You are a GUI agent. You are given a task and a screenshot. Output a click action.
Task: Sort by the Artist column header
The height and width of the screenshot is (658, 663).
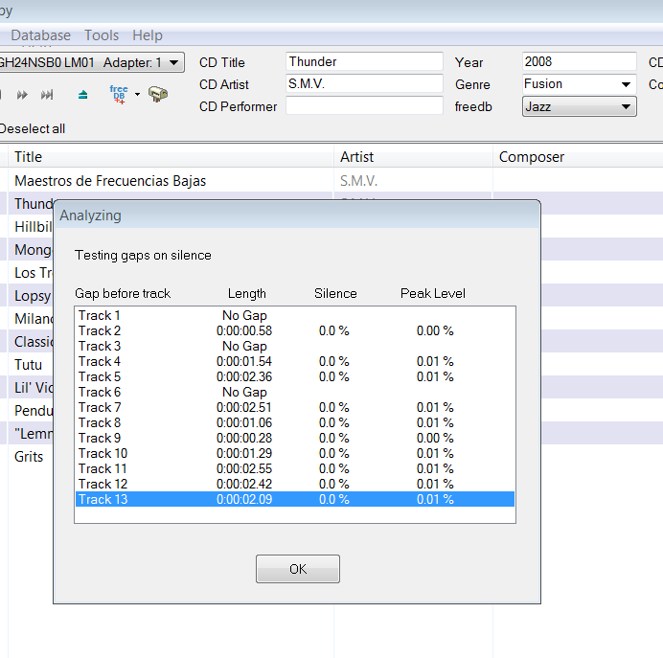point(413,157)
